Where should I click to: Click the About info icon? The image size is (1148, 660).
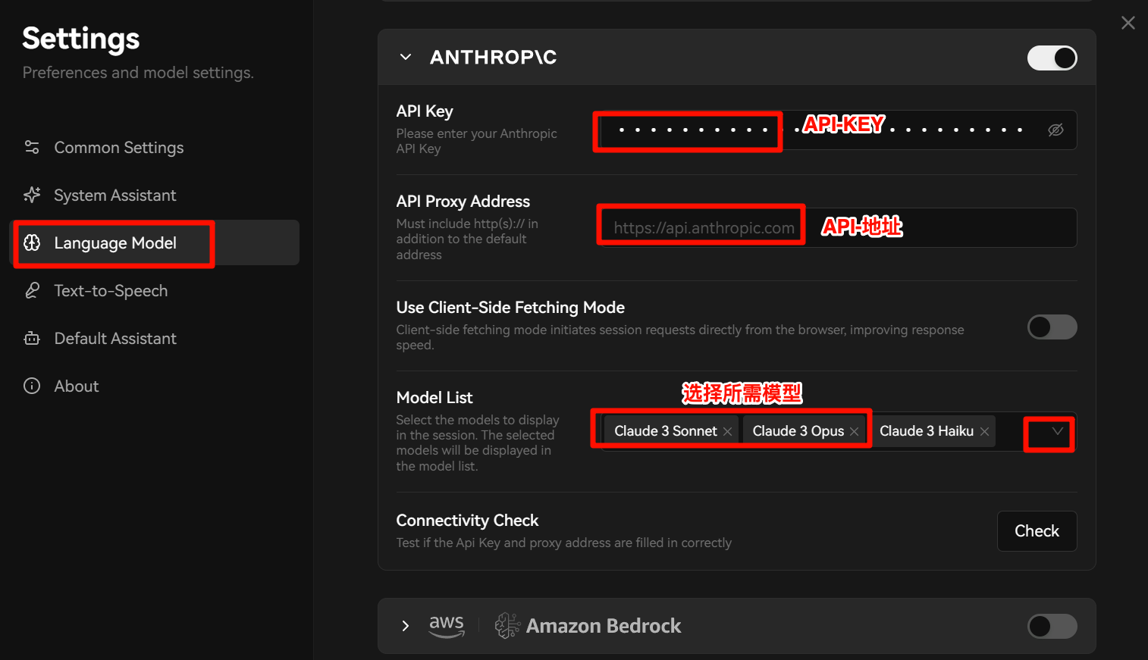click(32, 386)
